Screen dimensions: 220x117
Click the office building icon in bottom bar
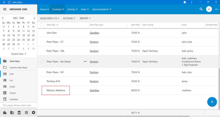[12, 113]
